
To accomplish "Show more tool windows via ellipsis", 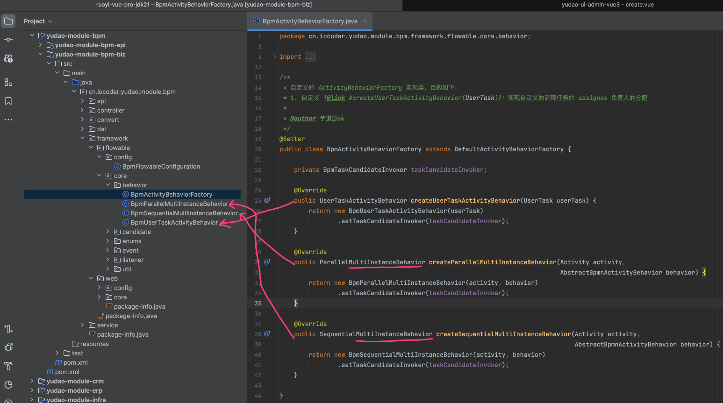I will coord(8,120).
